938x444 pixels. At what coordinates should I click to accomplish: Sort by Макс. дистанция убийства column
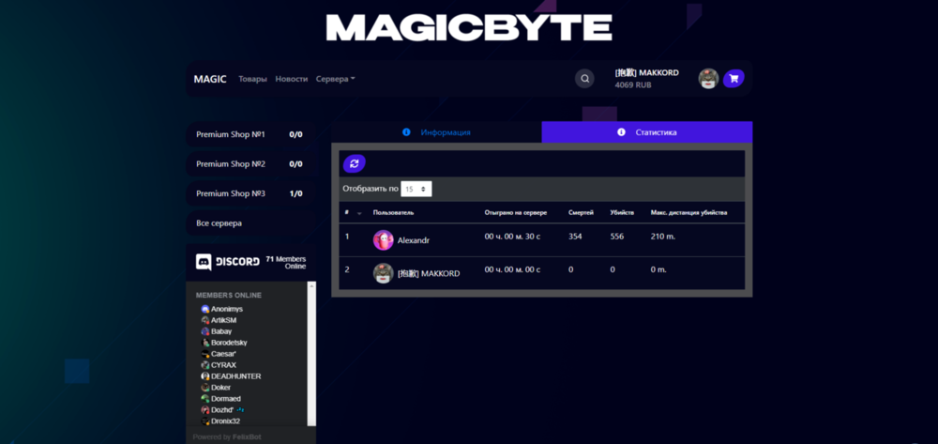click(x=689, y=213)
